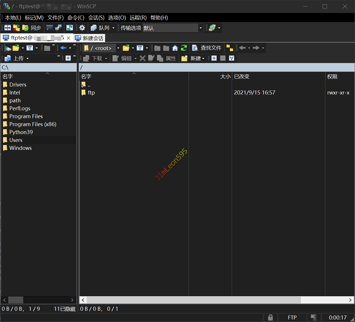Click the Find Files (查找文件) button
The image size is (355, 322).
click(x=207, y=48)
